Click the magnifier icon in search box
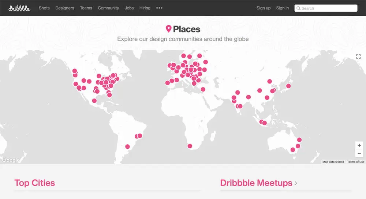This screenshot has height=199, width=366. point(298,8)
